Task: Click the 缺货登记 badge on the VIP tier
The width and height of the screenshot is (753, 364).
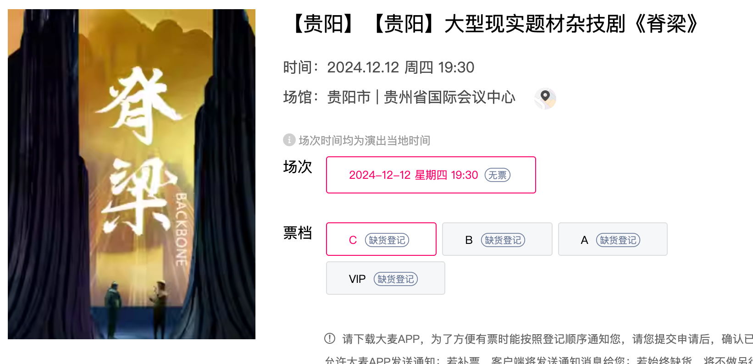Action: 396,279
